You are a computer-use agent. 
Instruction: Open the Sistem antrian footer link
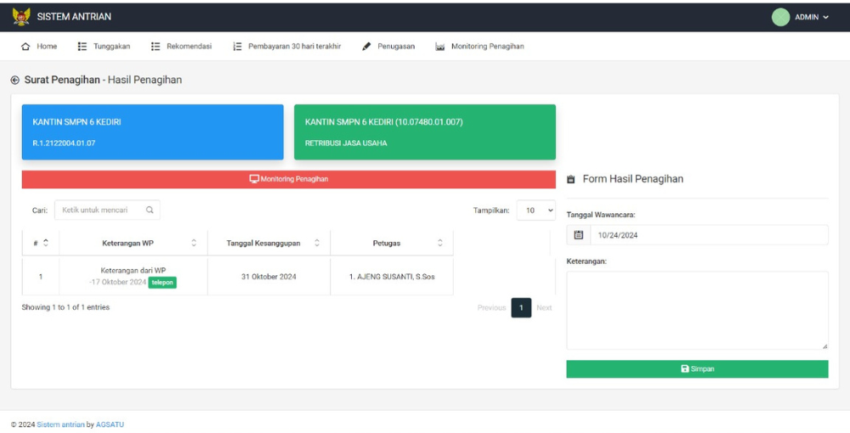60,425
